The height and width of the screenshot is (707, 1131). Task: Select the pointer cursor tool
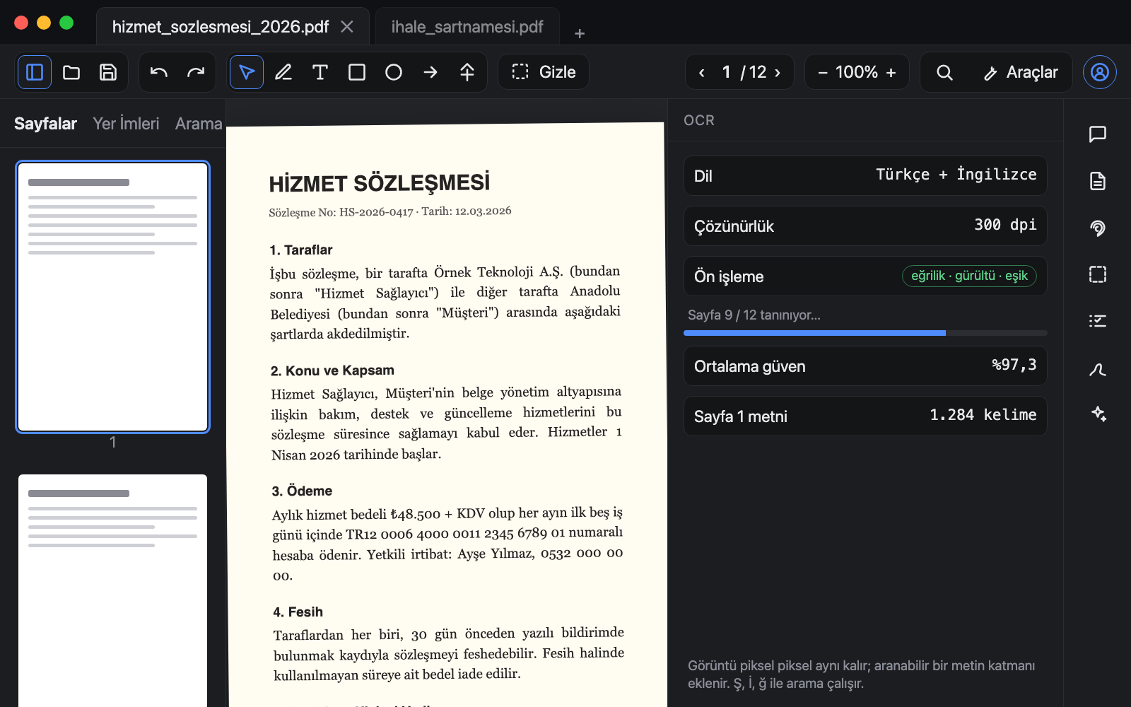pyautogui.click(x=247, y=72)
